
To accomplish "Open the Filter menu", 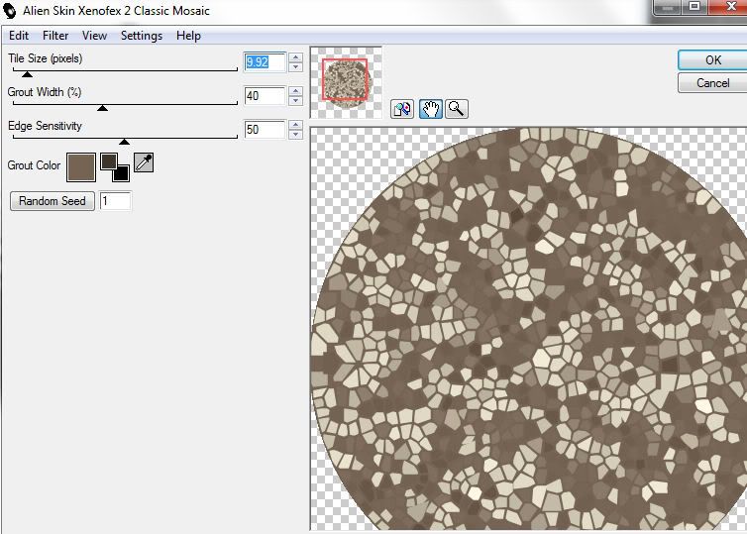I will (55, 36).
